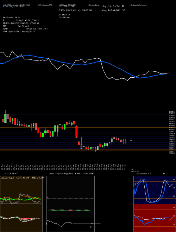176x232 pixels.
Task: Click the Avg Vol: 0.174 M value
Action: coord(113,6)
